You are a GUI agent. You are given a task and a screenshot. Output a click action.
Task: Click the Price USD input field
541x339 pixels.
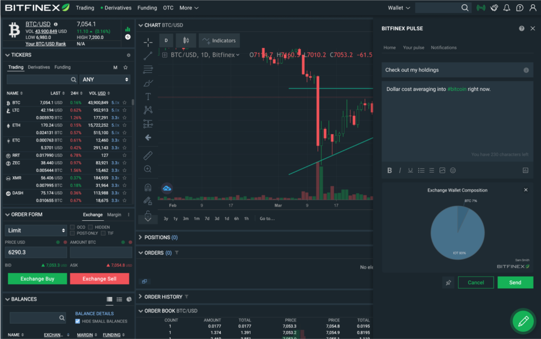click(36, 252)
